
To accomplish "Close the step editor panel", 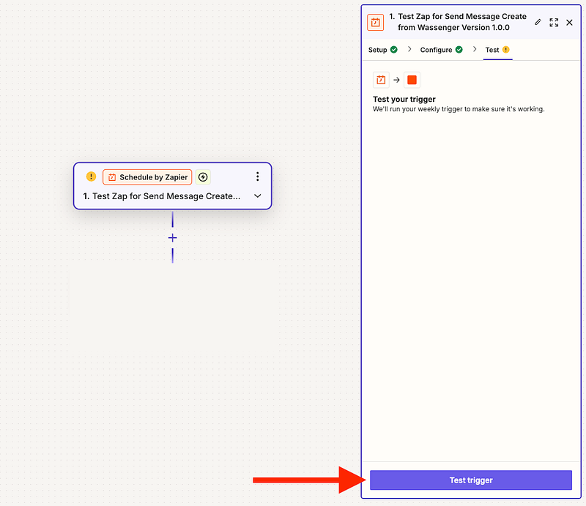I will point(569,22).
